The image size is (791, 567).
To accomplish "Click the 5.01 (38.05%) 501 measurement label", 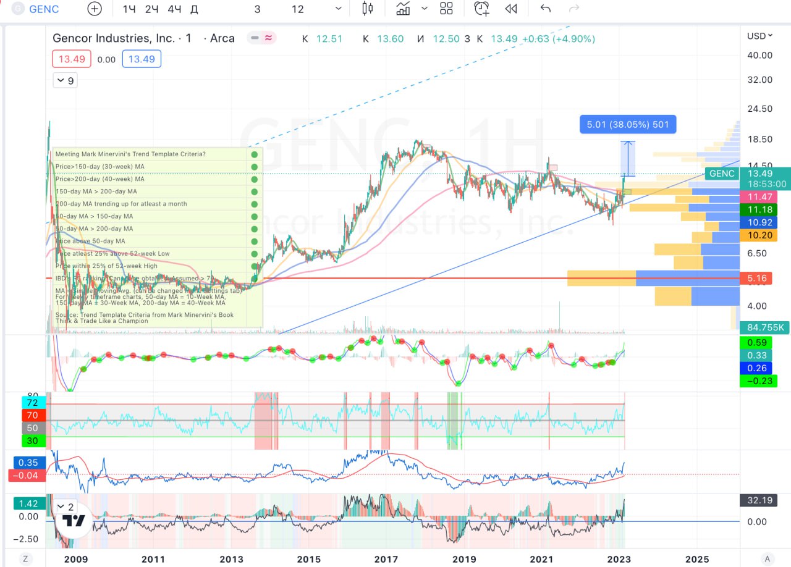I will click(628, 125).
